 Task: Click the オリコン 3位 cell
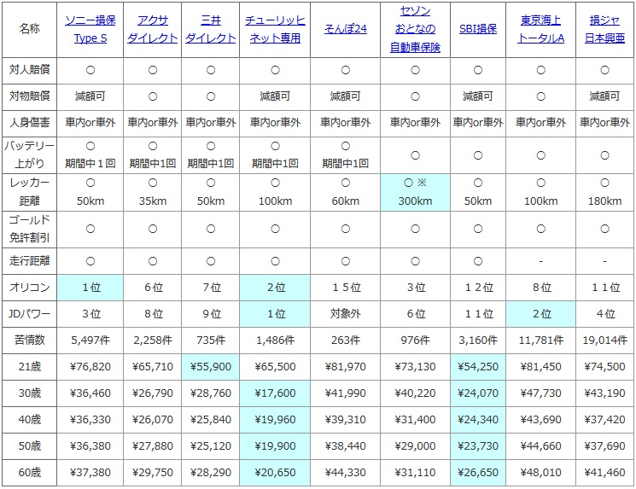(x=416, y=288)
